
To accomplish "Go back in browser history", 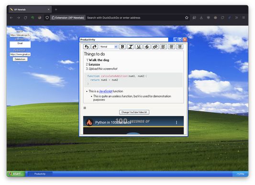I will click(x=11, y=18).
